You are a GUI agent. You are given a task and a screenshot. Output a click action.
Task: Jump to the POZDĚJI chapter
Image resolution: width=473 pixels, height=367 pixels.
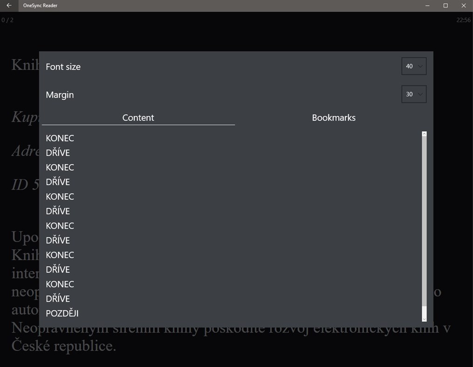coord(62,313)
